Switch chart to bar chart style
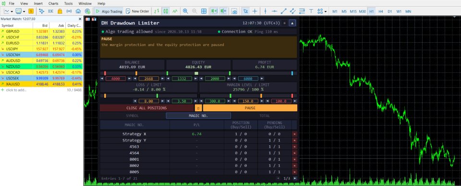The height and width of the screenshot is (186, 461). (x=157, y=11)
